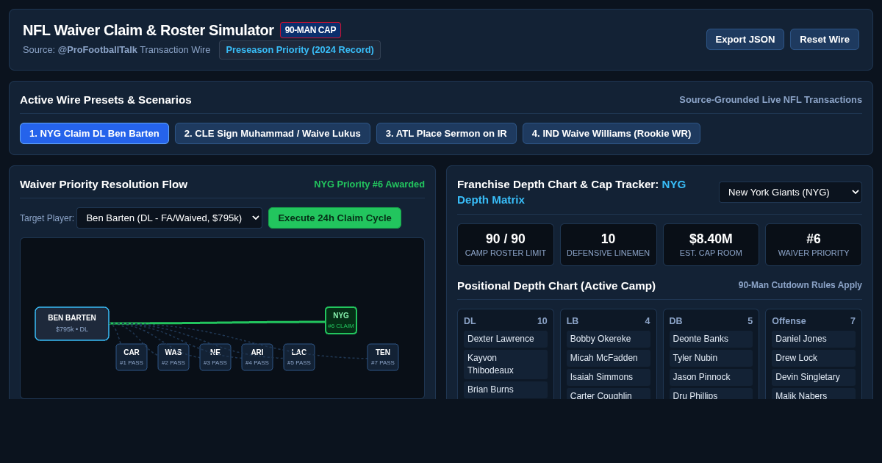Click the 10 Defensive Linemen stat card
Viewport: 882px width, 463px height.
click(x=609, y=245)
